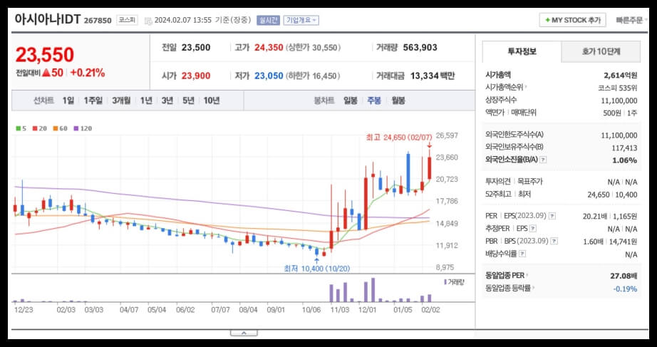Click the orange 60 moving average legend
The image size is (657, 347).
tap(60, 129)
